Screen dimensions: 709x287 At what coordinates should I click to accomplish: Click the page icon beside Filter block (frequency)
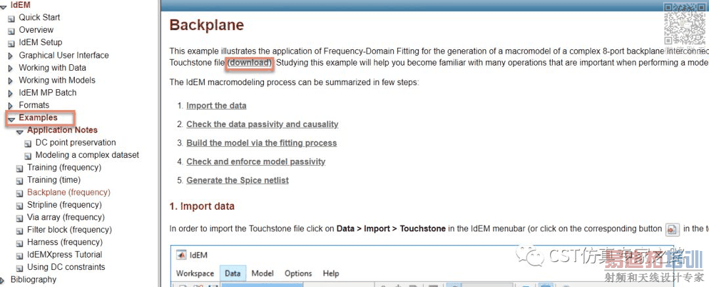(x=20, y=231)
